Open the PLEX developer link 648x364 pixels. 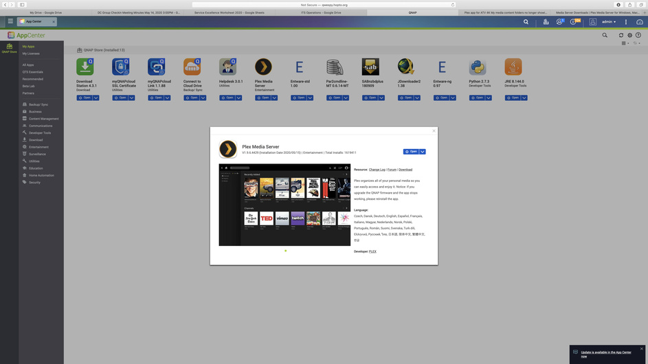pos(372,251)
